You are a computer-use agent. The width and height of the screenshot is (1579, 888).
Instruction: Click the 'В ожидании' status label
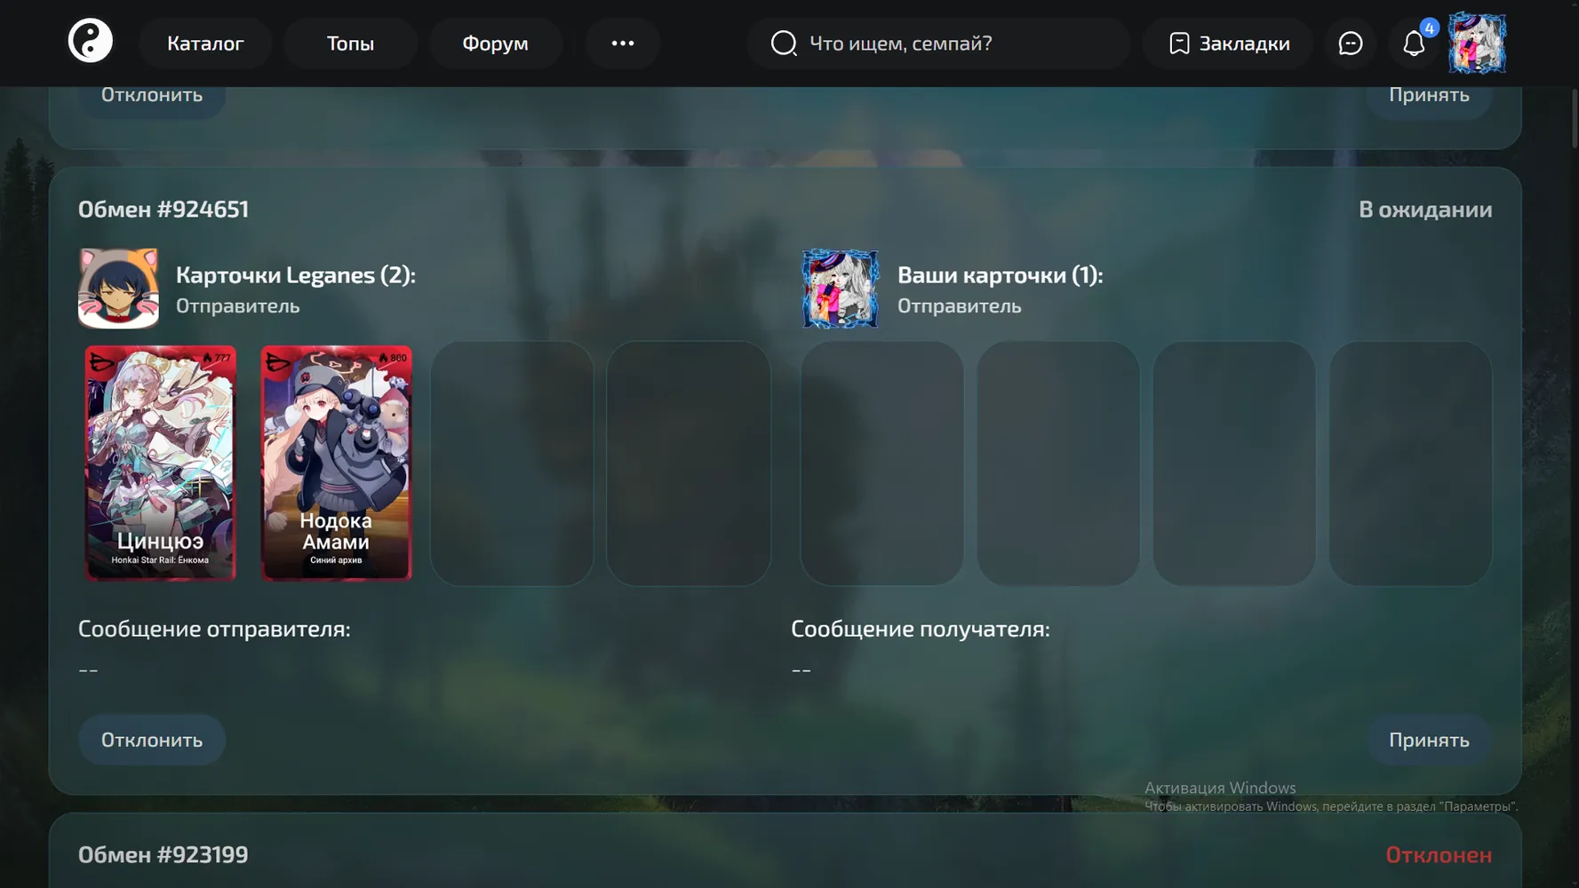click(x=1425, y=210)
